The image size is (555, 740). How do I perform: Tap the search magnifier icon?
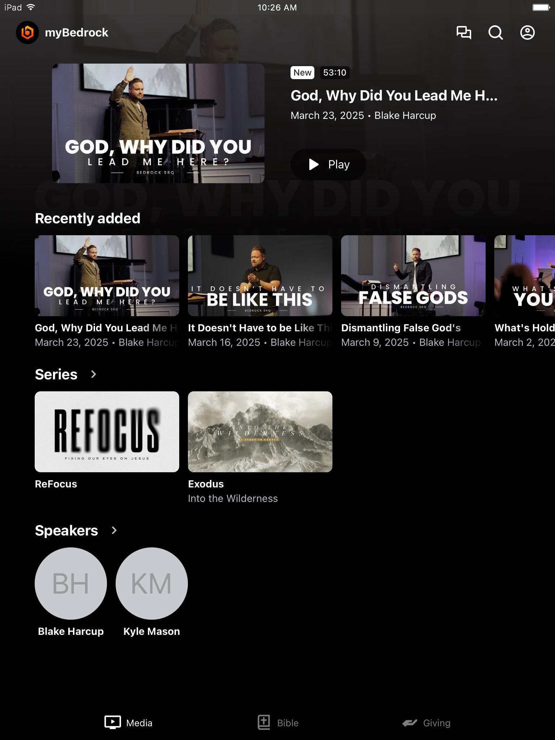(x=495, y=33)
